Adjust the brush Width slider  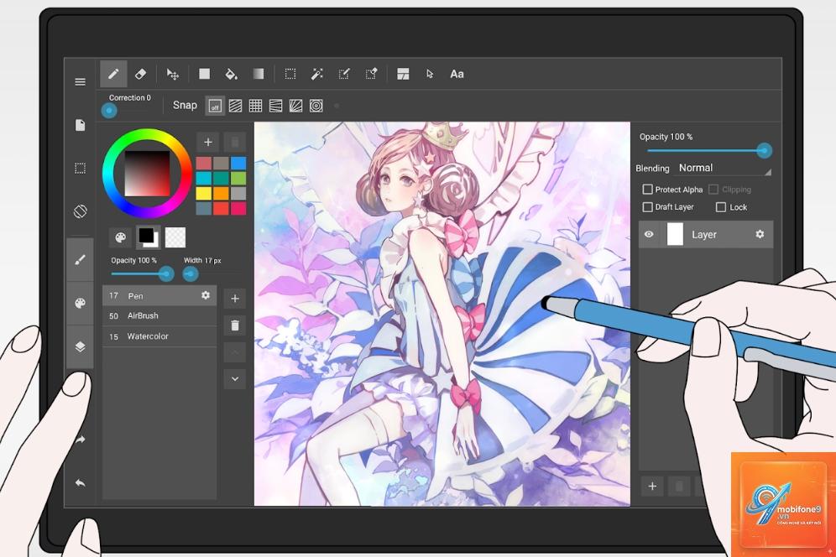[x=191, y=274]
